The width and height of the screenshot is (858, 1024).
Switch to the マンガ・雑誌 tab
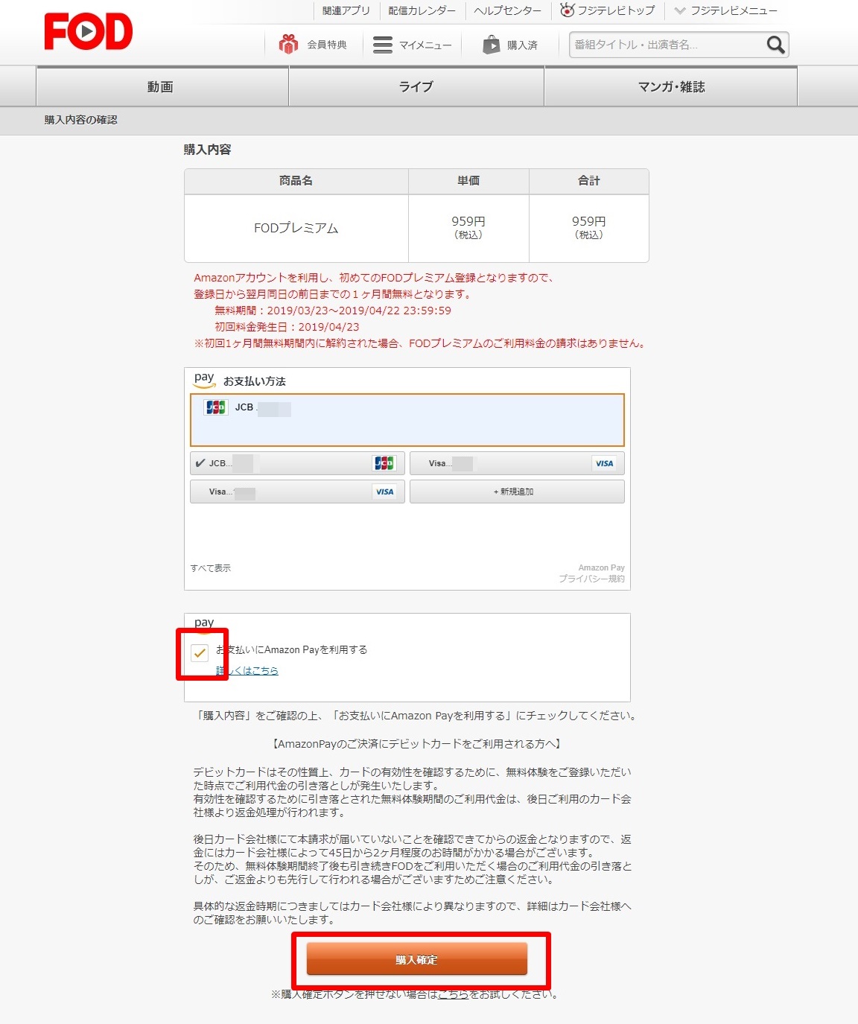(x=671, y=86)
